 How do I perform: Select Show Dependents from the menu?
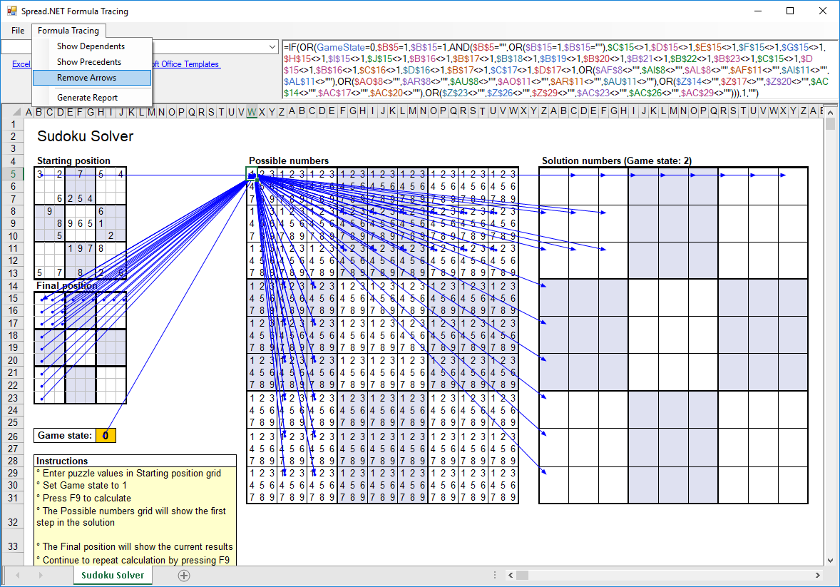pos(91,46)
